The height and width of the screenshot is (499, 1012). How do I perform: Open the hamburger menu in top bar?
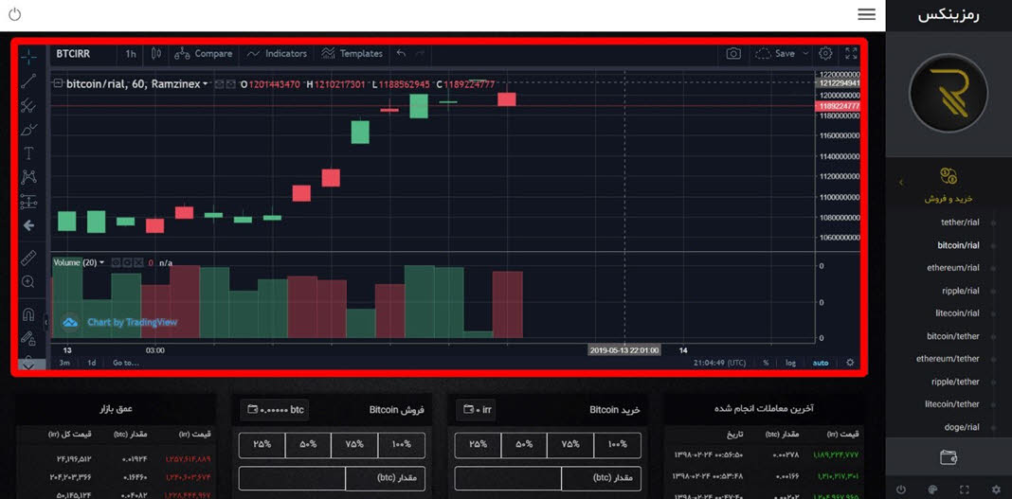(867, 14)
